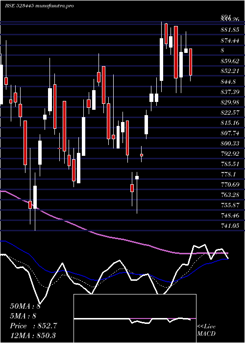This screenshot has height=343, width=245.
Task: Click the 748.46 price axis label
Action: pyautogui.click(x=230, y=215)
